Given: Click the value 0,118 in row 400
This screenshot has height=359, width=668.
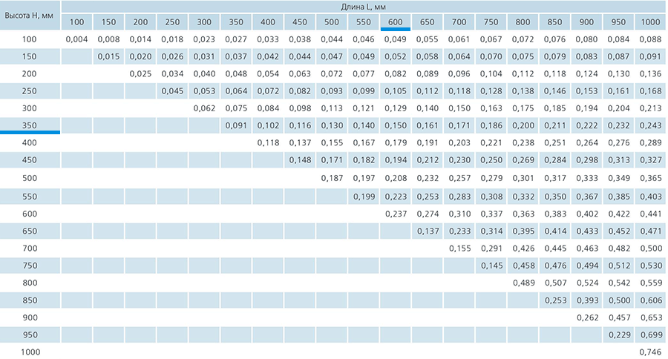Looking at the screenshot, I should [268, 143].
